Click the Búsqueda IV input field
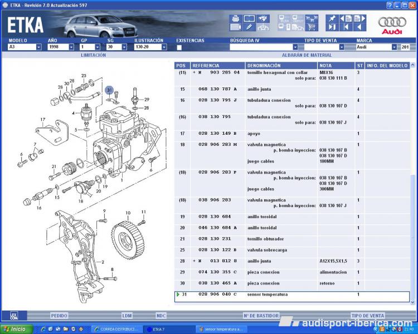Screen dimensions: 418x334 click(261, 47)
